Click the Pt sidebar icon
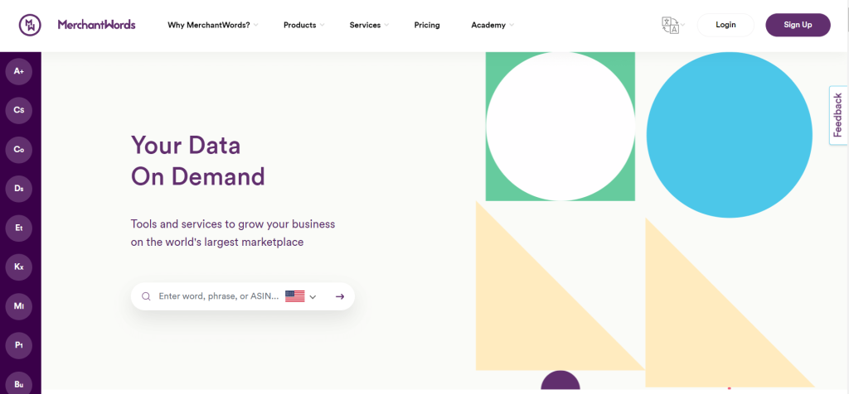The width and height of the screenshot is (849, 394). pos(19,345)
